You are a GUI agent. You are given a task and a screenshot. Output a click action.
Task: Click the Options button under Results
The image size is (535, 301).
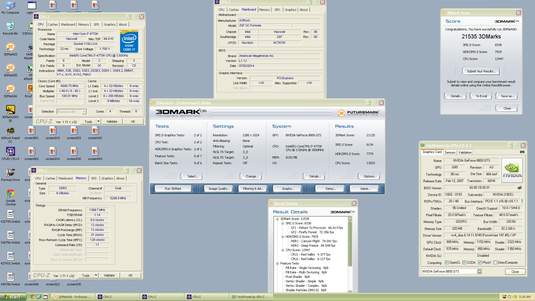point(370,176)
